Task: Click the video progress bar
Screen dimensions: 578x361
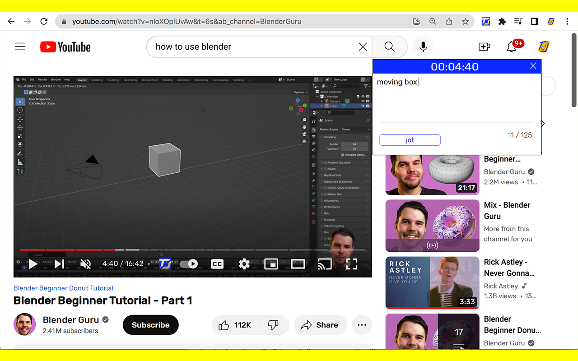Action: click(x=192, y=250)
